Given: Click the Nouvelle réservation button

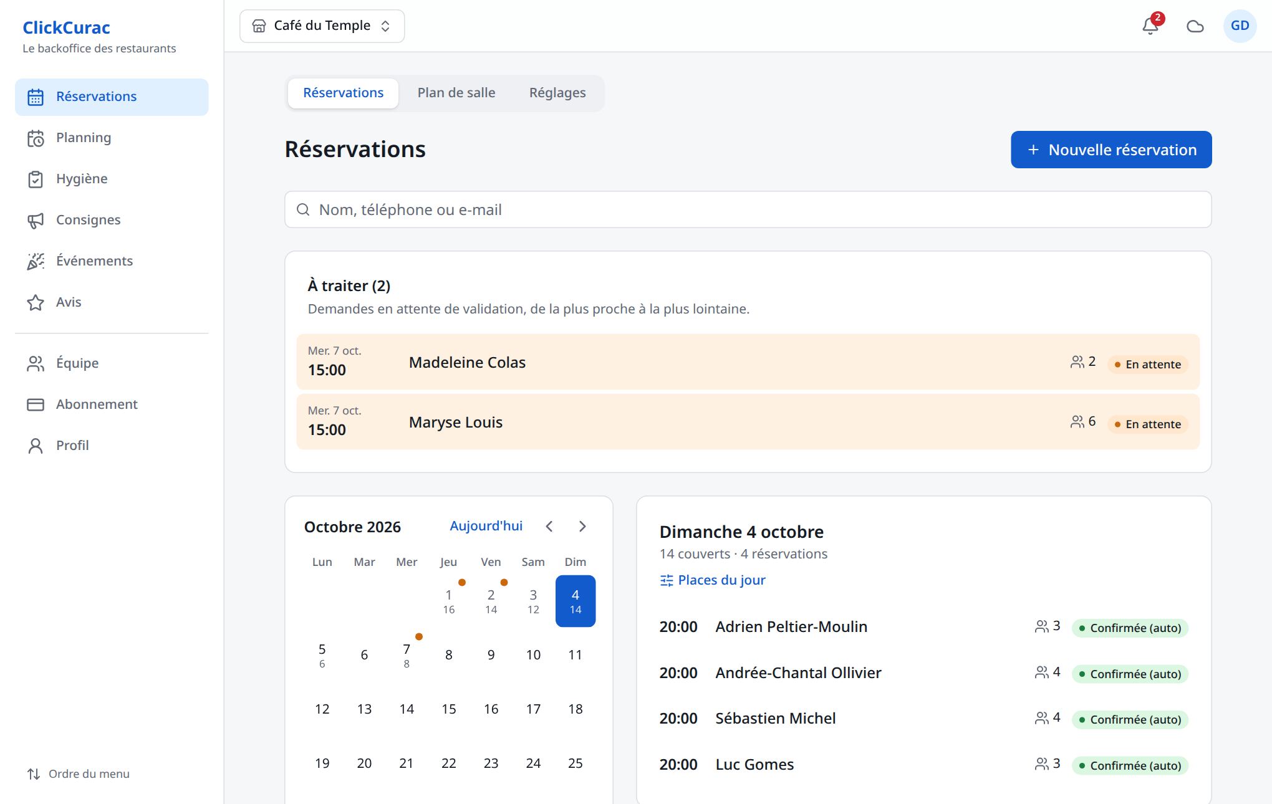Looking at the screenshot, I should point(1111,150).
